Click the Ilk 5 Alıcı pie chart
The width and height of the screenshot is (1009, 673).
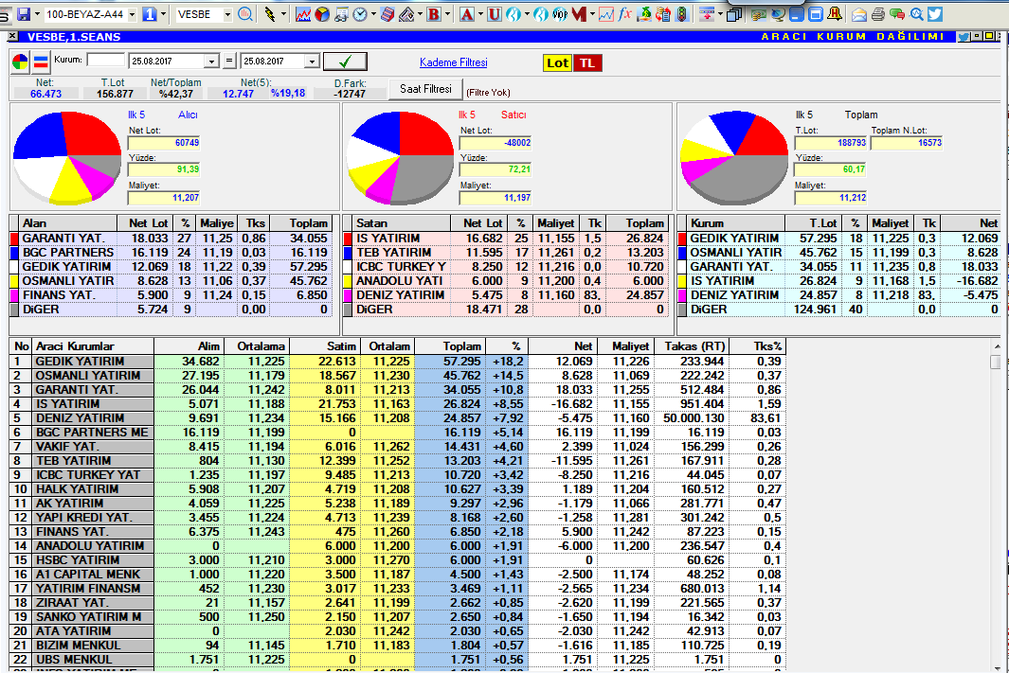click(x=66, y=157)
